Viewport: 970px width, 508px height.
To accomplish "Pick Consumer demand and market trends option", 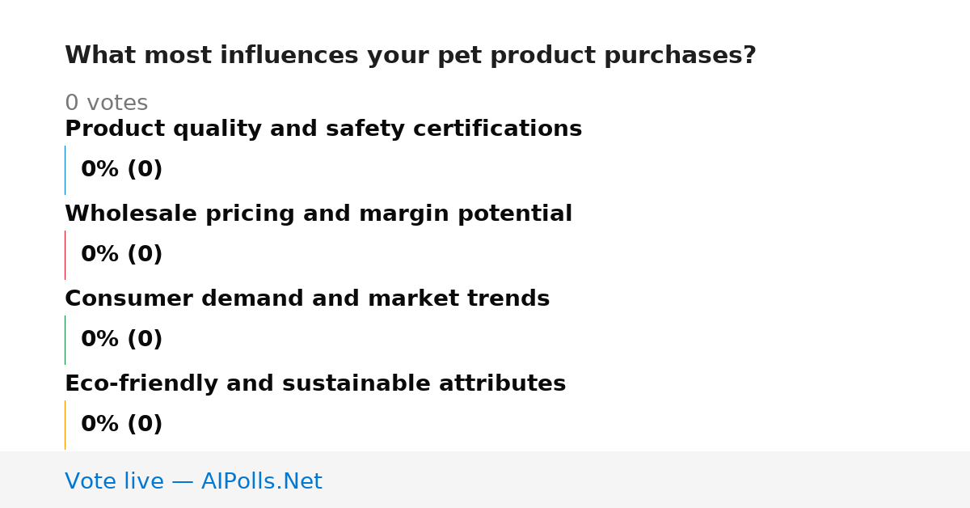I will click(307, 299).
